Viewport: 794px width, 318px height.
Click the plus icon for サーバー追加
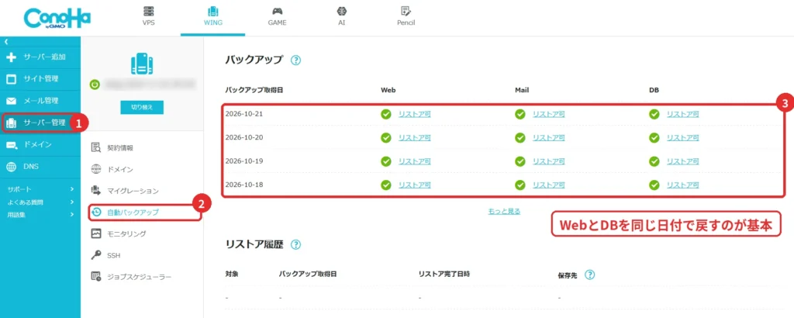click(11, 57)
